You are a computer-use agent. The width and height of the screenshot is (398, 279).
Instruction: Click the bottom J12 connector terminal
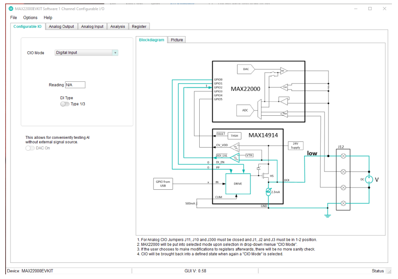[343, 203]
